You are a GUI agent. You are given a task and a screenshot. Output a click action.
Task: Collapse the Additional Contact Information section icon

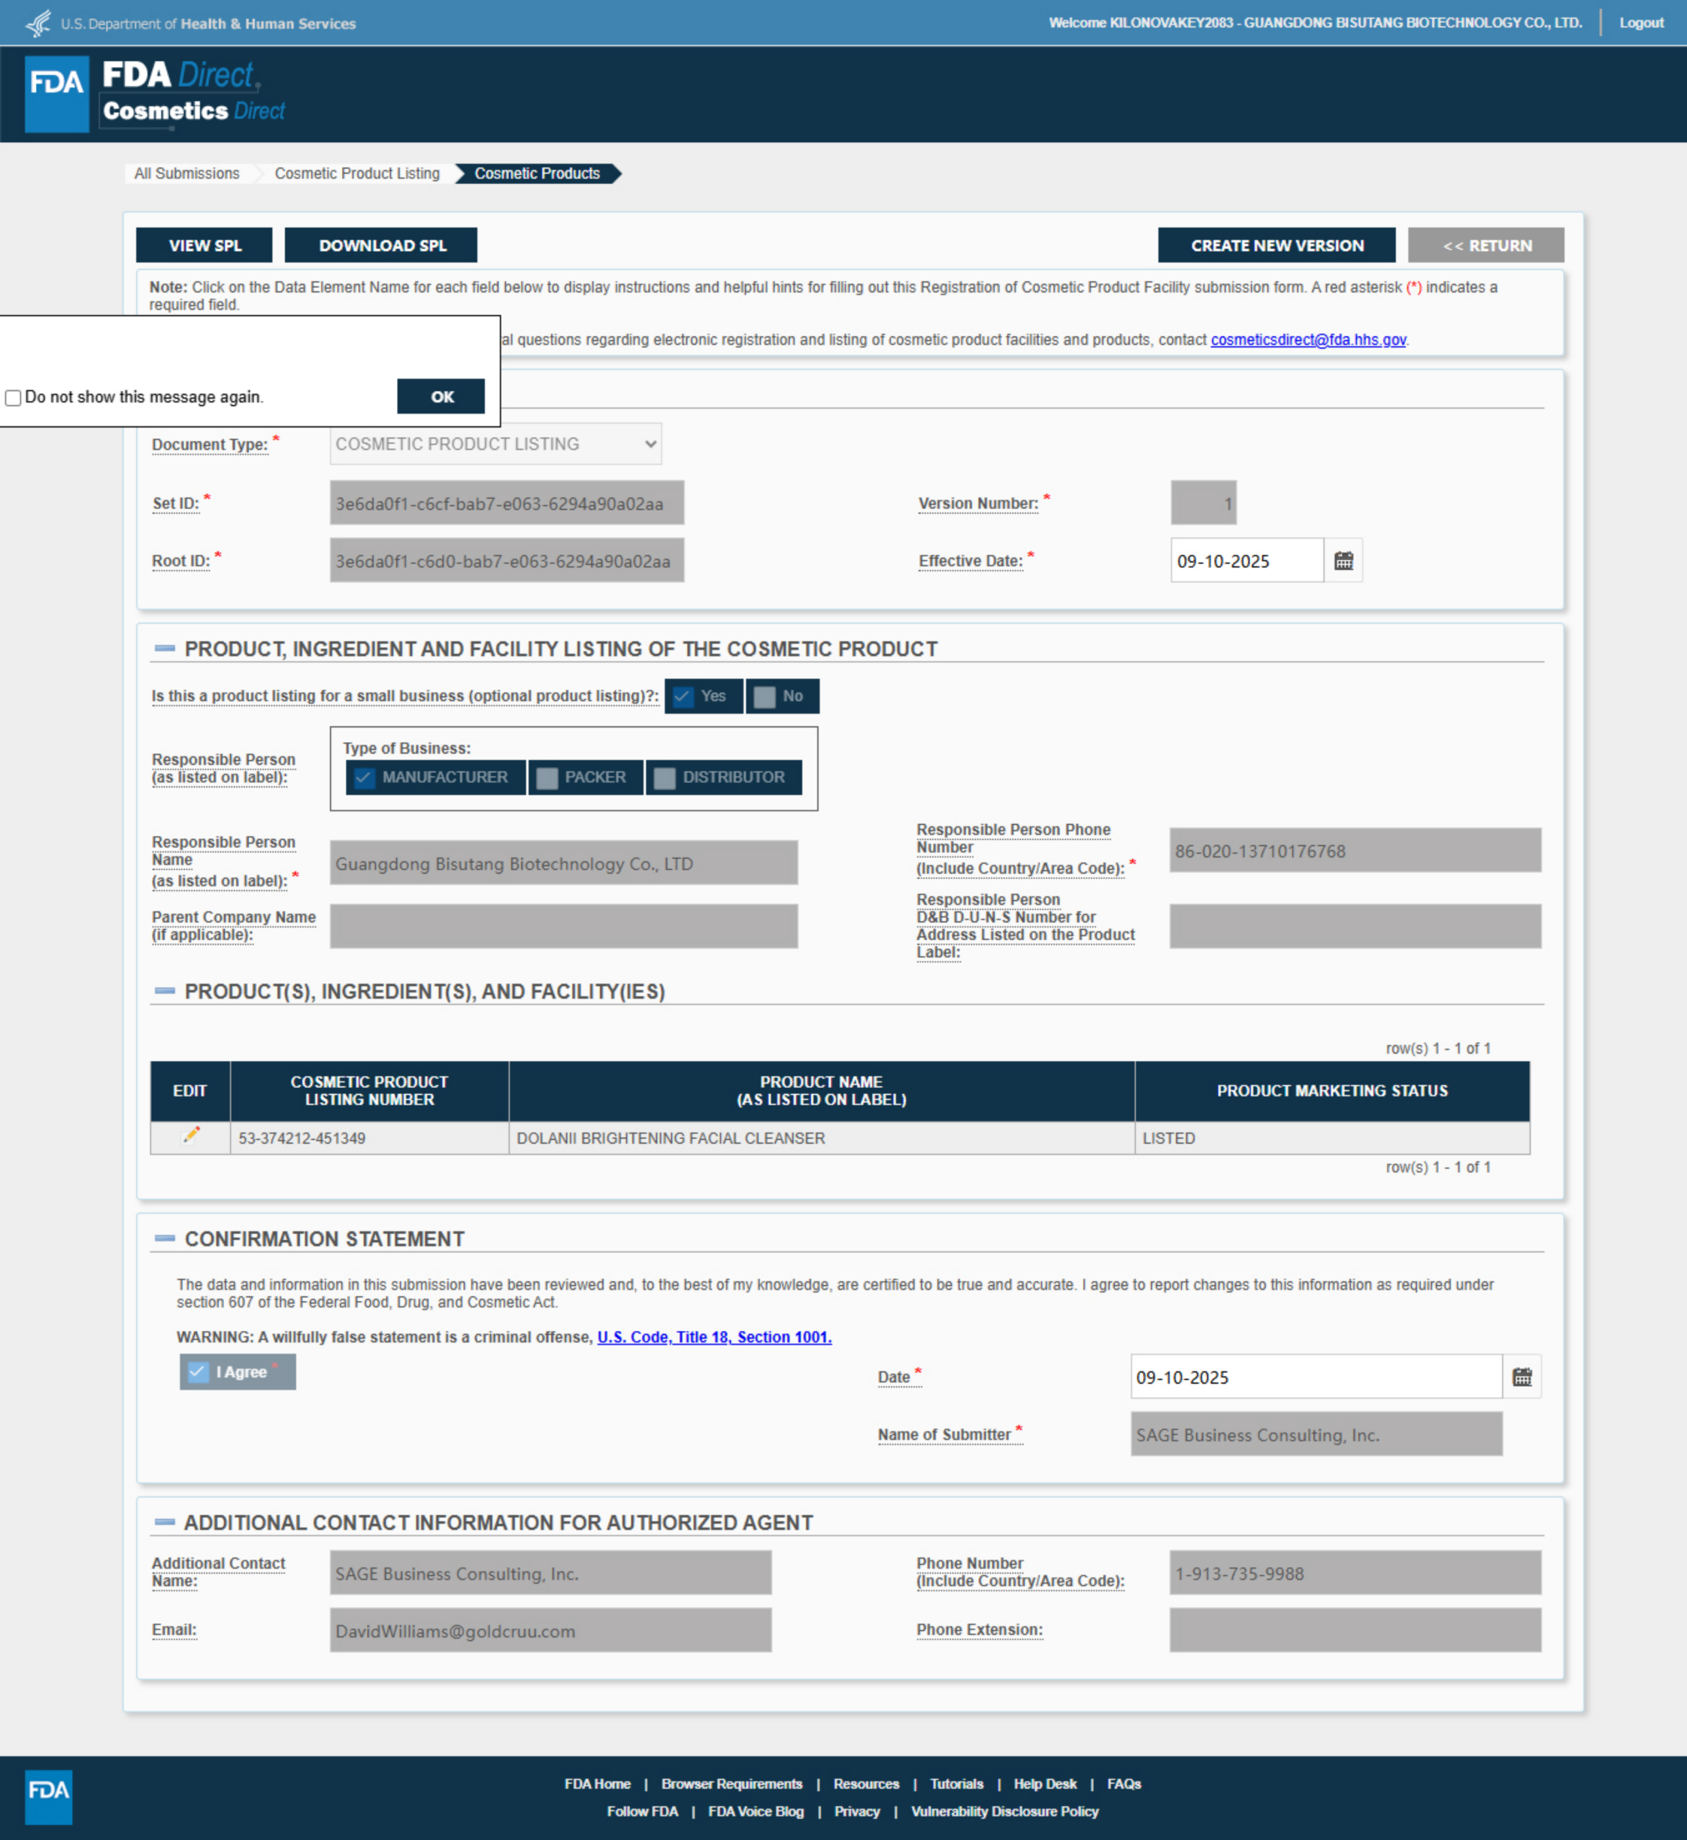point(165,1521)
